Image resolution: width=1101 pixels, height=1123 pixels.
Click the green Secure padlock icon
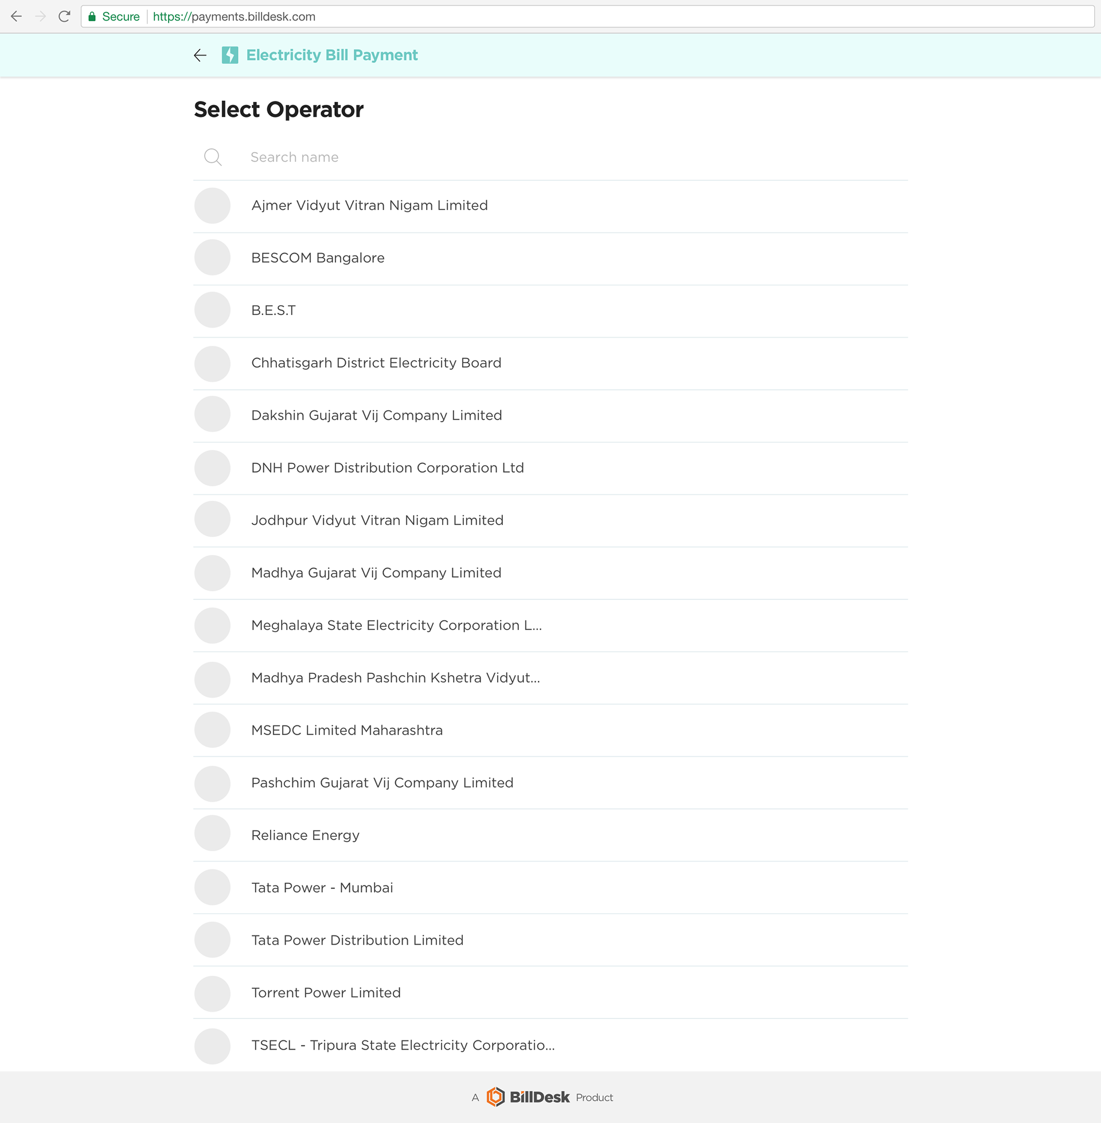pos(92,17)
